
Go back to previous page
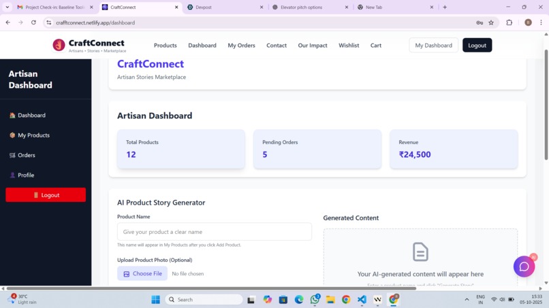[x=7, y=22]
